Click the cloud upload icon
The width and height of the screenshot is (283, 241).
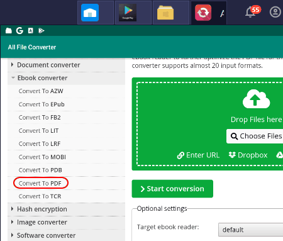(256, 99)
